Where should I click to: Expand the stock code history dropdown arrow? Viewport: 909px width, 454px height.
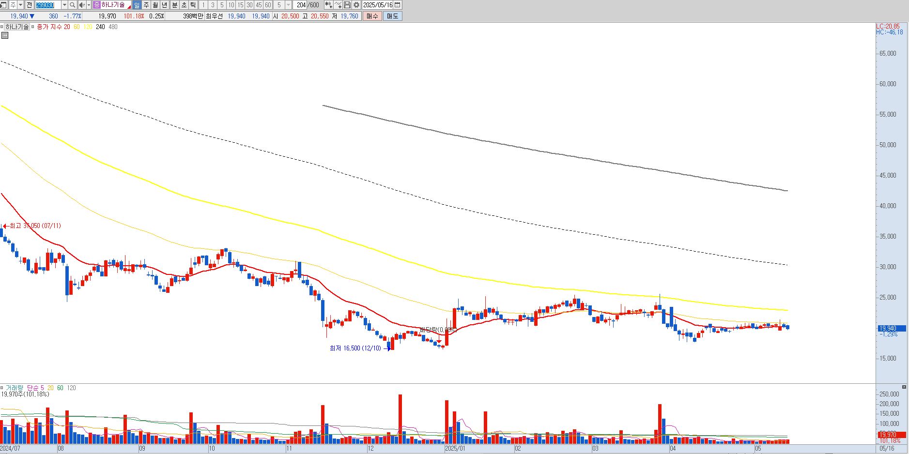pyautogui.click(x=64, y=5)
